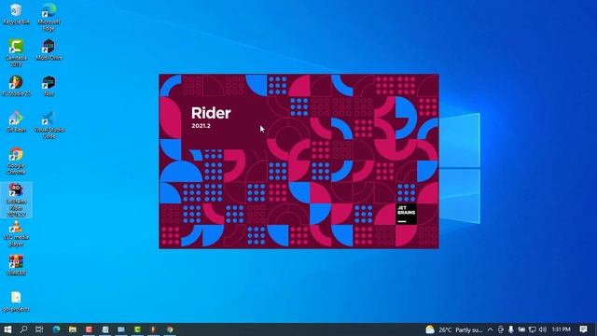Open taskbar search magnifier
Screen dimensions: 597x336
pyautogui.click(x=23, y=329)
